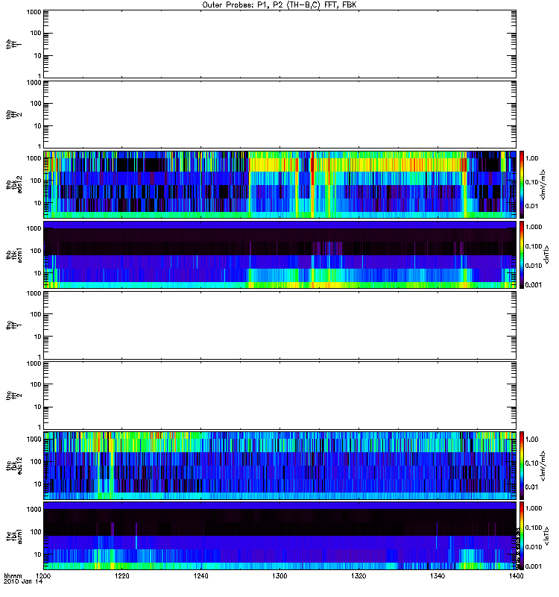Click the empty thb fff 1 plot panel
Screen dimensions: 559x597
pos(279,44)
